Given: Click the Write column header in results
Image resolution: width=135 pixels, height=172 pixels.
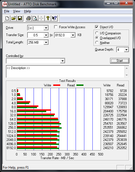Looking at the screenshot, I should 107,85.
